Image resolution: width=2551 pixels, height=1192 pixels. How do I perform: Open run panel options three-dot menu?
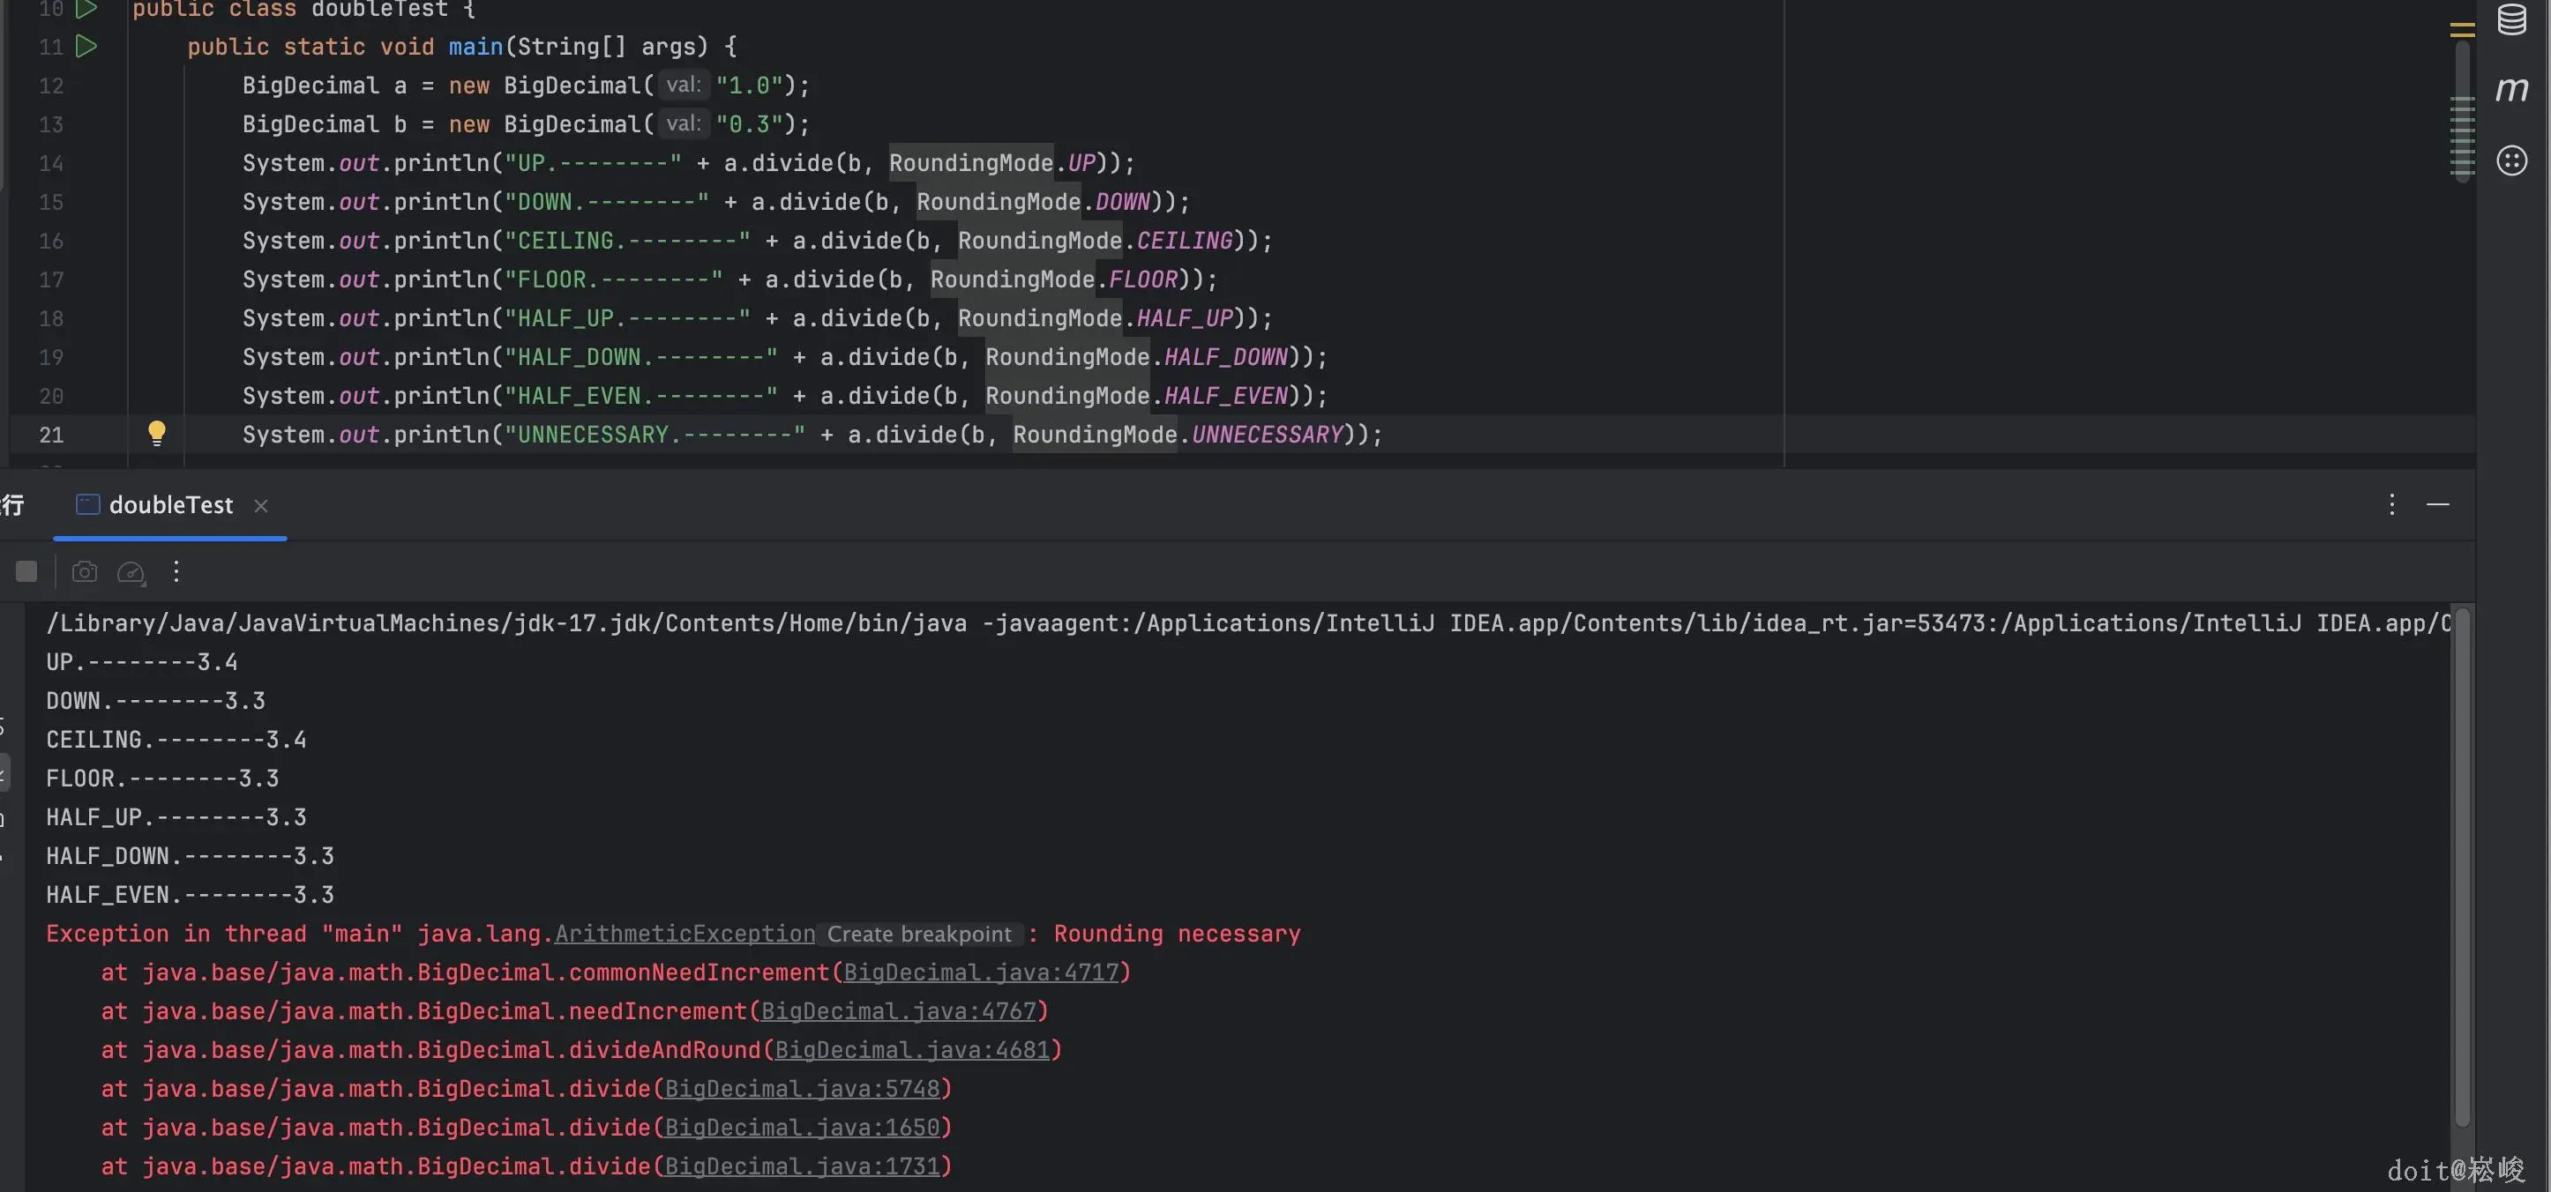click(2391, 505)
